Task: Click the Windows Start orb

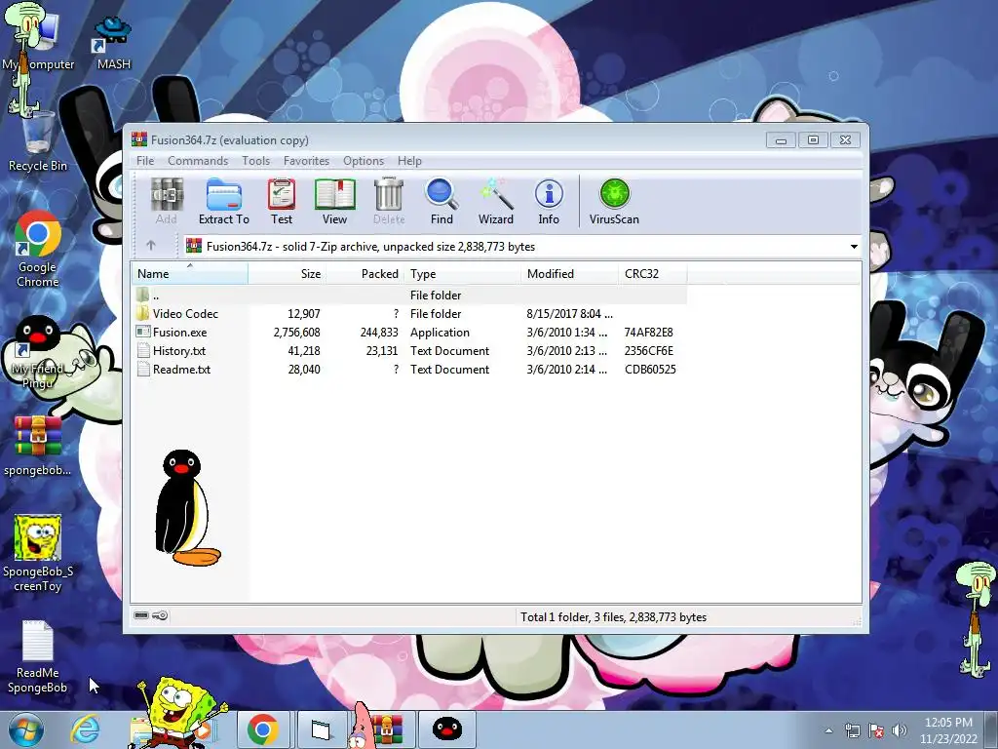Action: [26, 729]
